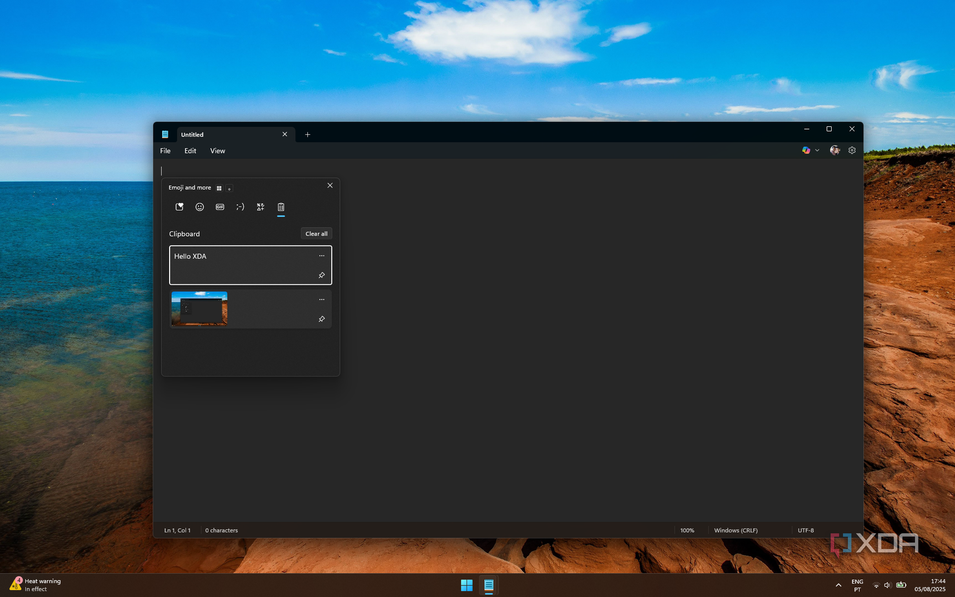Pin the screenshot clipboard entry
Screen dimensions: 955x597
coord(322,318)
